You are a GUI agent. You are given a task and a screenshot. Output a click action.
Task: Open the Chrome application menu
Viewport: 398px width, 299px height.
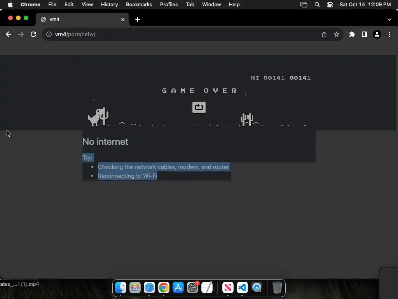tap(30, 4)
